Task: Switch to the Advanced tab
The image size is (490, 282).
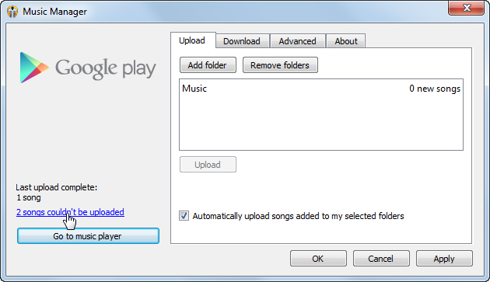Action: [x=297, y=41]
